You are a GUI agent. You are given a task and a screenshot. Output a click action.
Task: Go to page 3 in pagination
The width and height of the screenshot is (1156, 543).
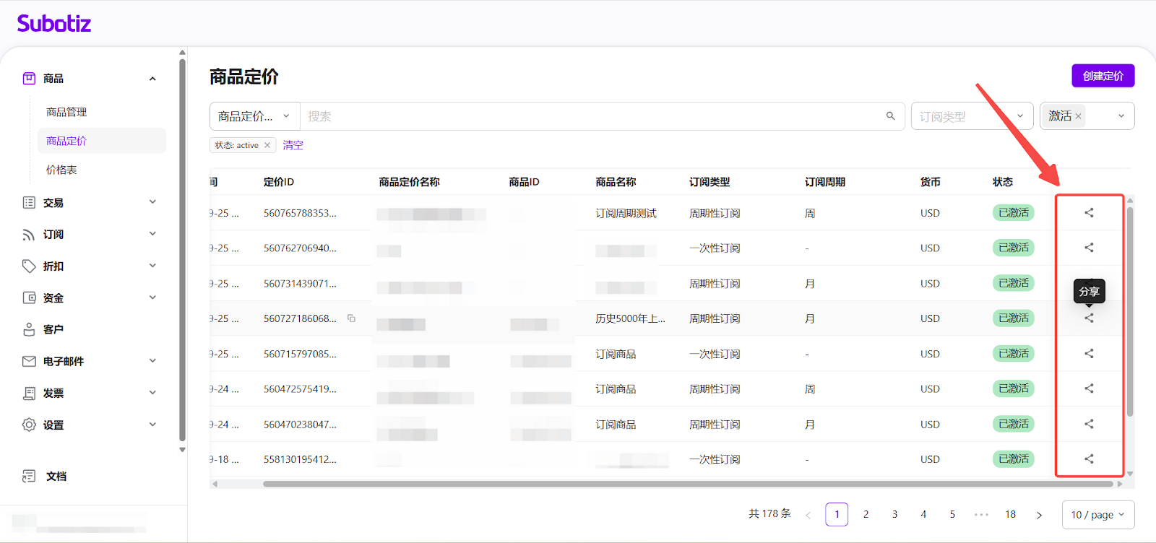coord(894,514)
